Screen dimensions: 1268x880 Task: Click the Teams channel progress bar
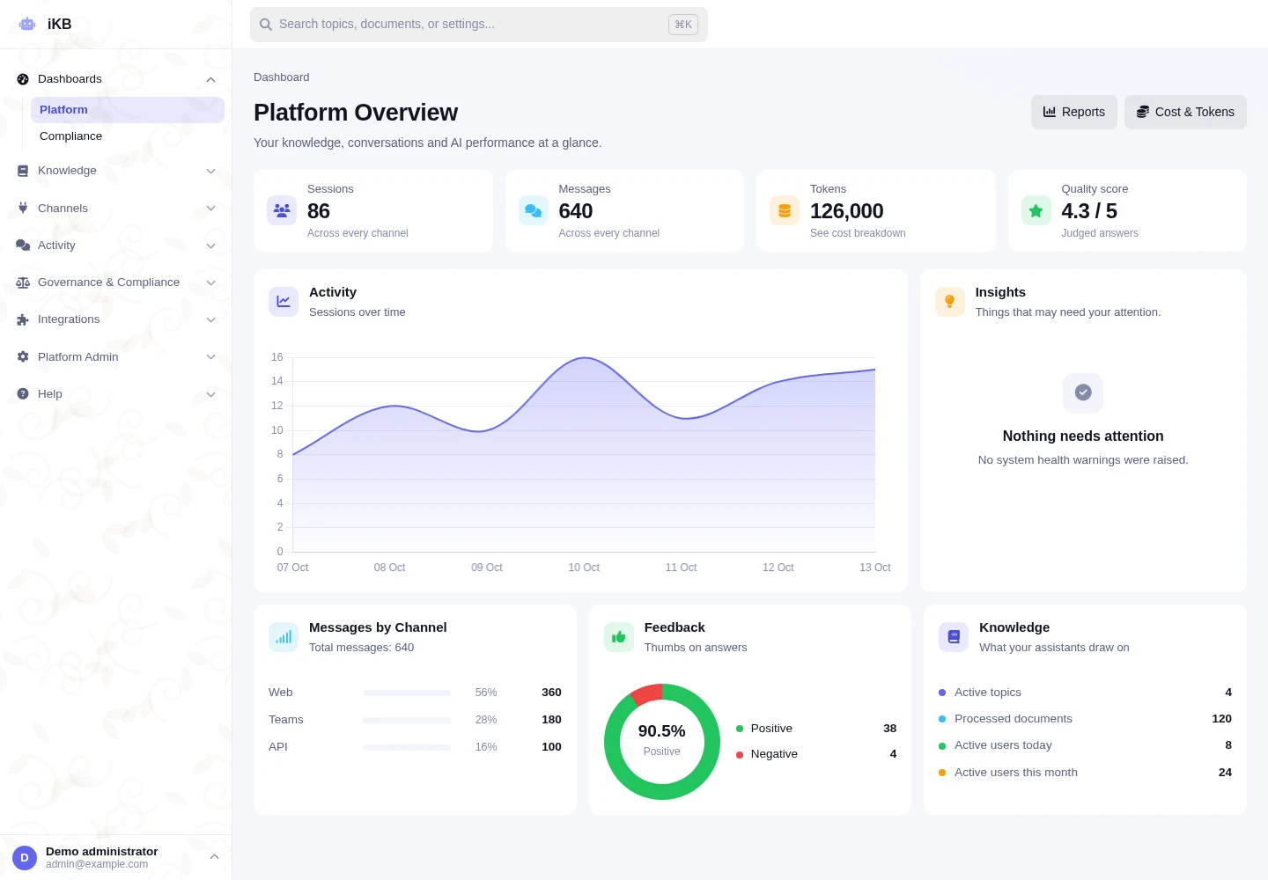[x=407, y=721]
